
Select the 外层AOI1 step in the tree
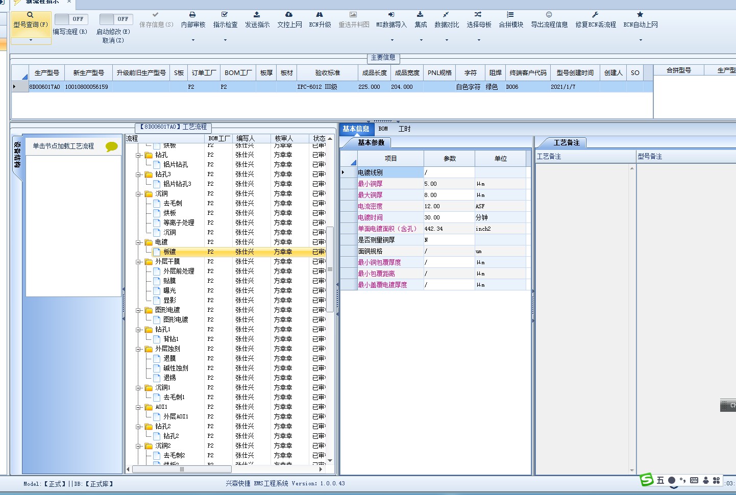pos(176,417)
